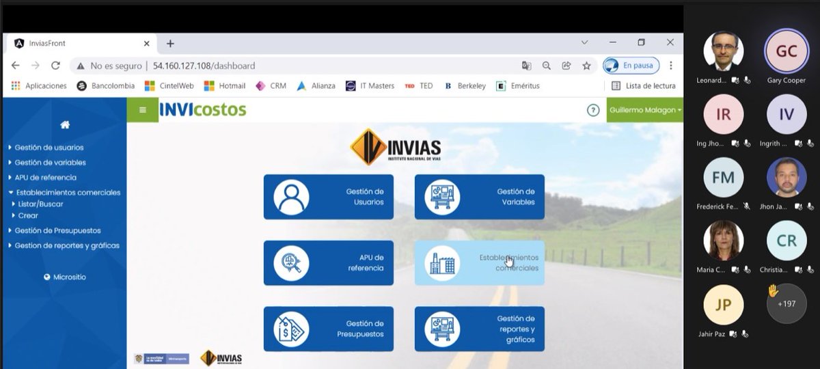This screenshot has height=369, width=820.
Task: Open Gestión de Variables card
Action: click(480, 197)
